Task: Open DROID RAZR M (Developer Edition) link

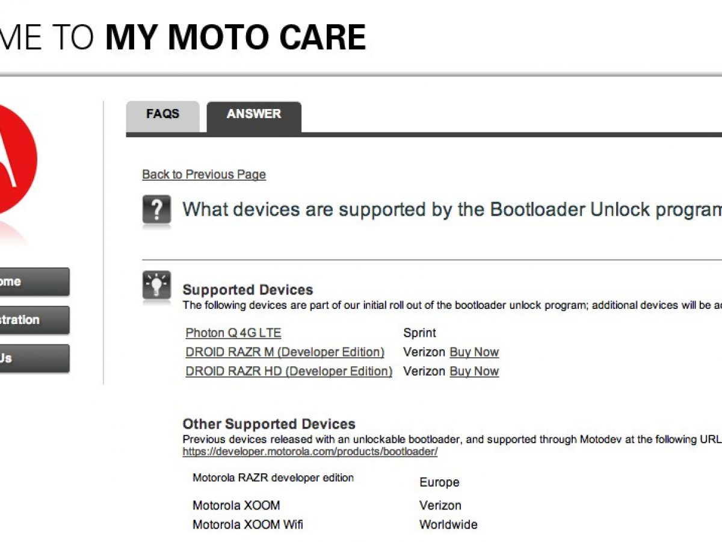Action: pyautogui.click(x=285, y=352)
